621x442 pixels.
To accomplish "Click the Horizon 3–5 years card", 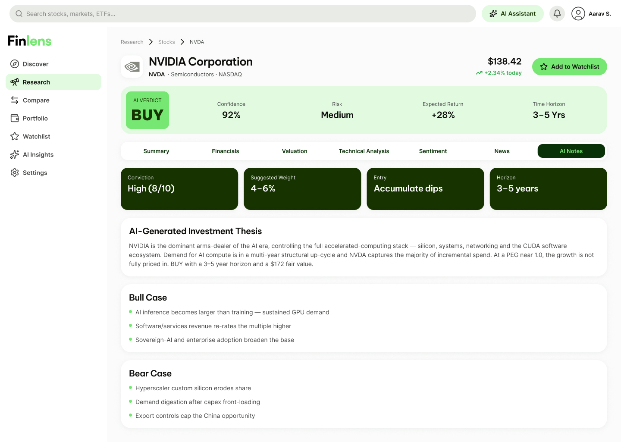I will 549,189.
